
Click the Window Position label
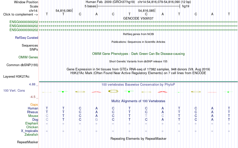pos(26,2)
